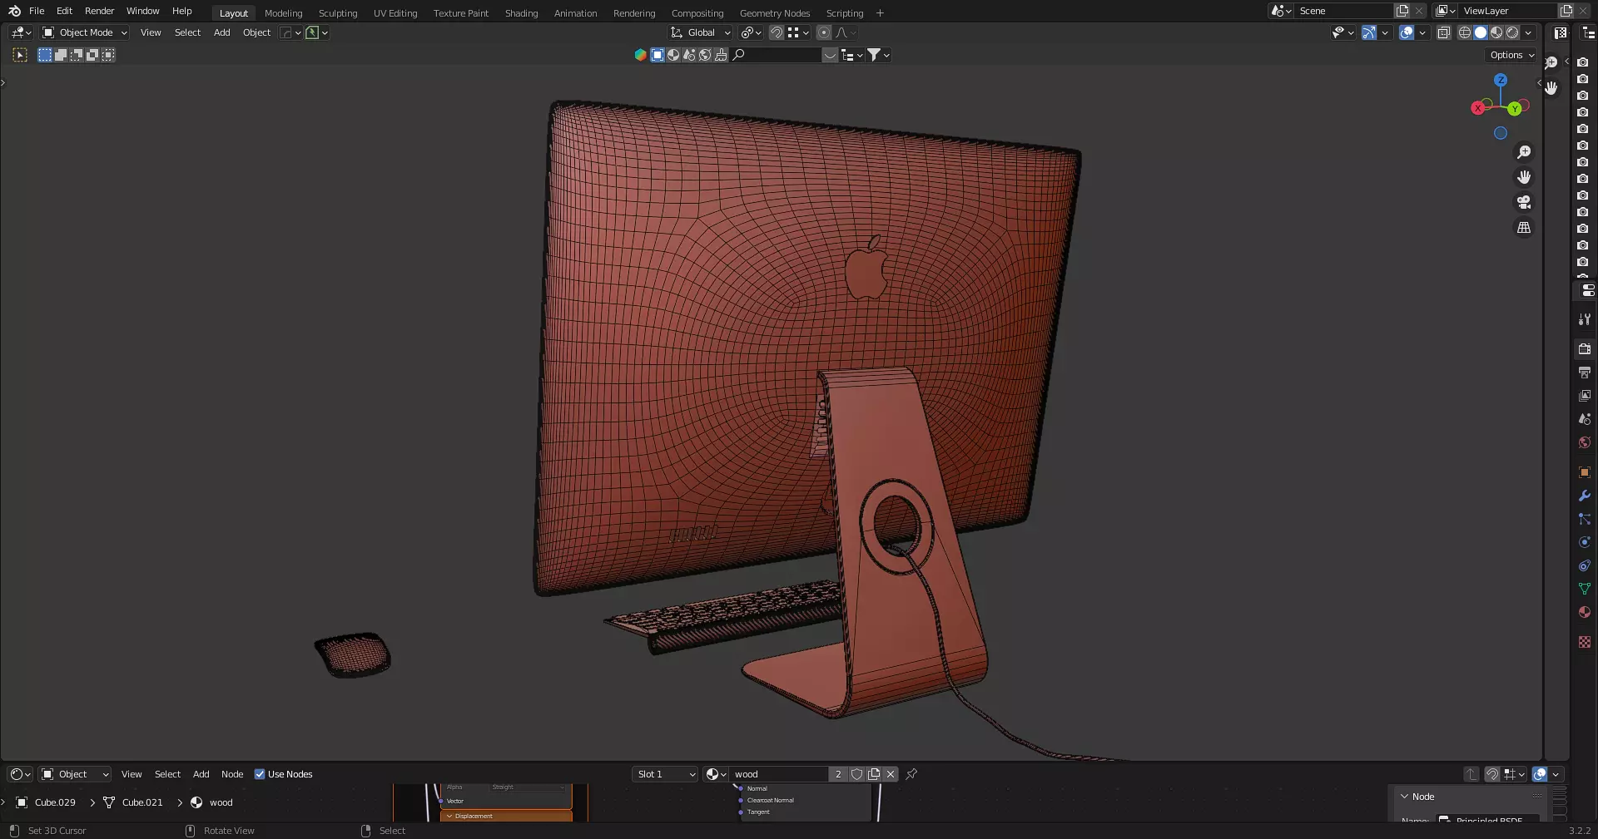Screen dimensions: 1598x839
Task: Click the Z axis on navigation gizmo
Action: click(1501, 80)
